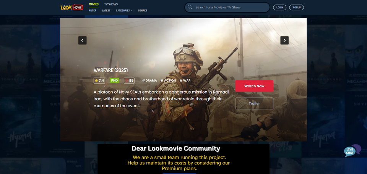
Task: Select the FHD quality badge
Action: [114, 81]
